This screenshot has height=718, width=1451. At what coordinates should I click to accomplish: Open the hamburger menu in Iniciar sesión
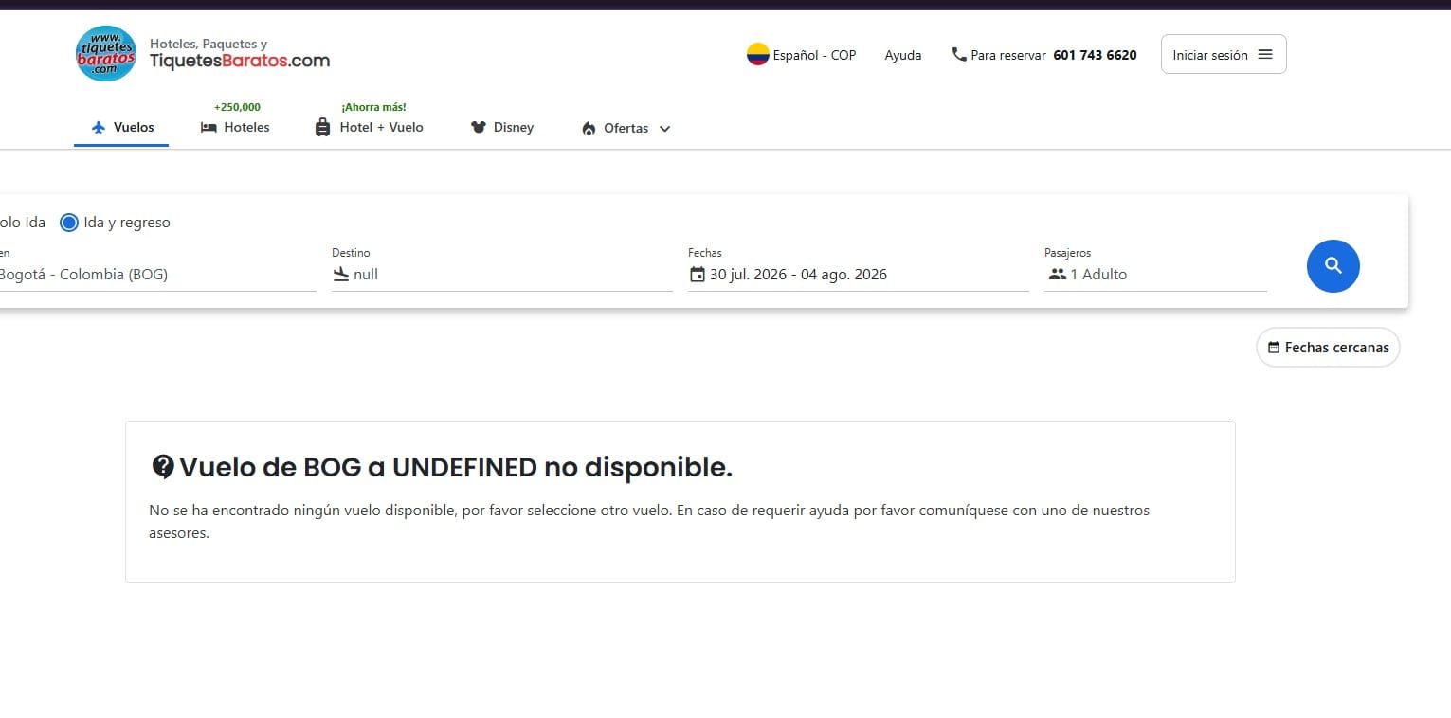click(x=1265, y=55)
